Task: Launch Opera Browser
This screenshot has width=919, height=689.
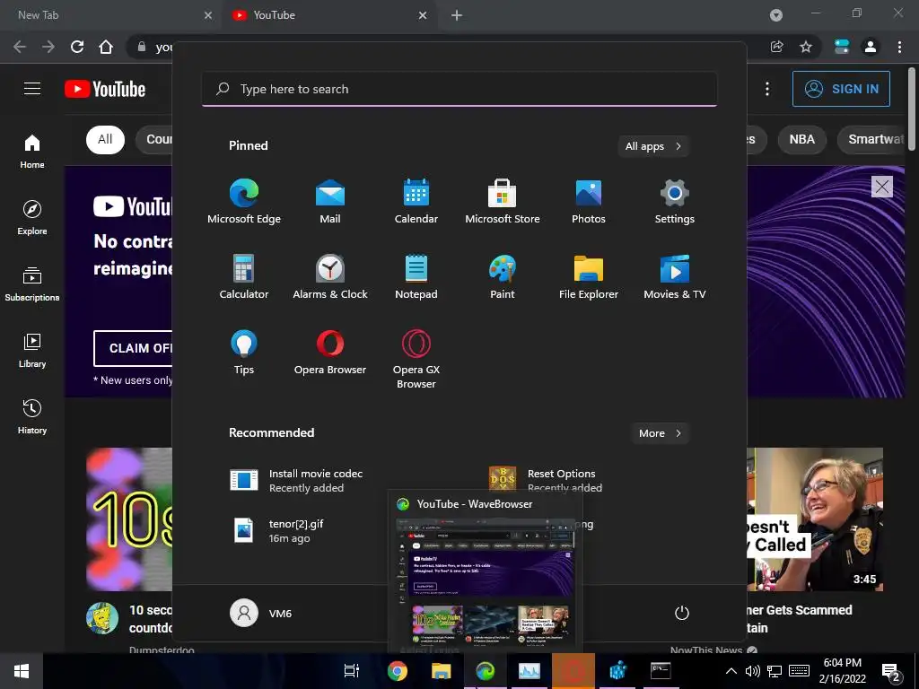Action: click(x=330, y=352)
